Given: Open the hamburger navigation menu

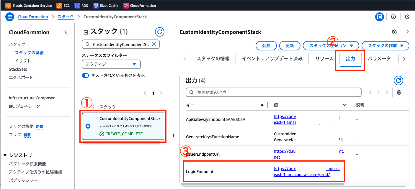Looking at the screenshot, I should [10, 17].
